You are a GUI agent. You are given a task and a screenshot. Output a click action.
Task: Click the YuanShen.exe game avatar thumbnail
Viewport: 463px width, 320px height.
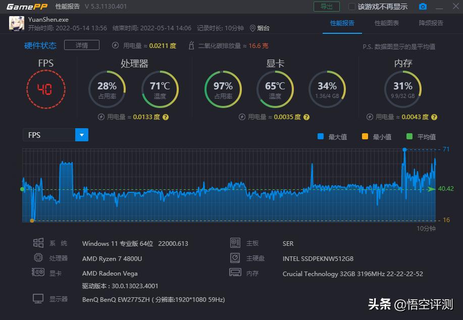click(x=17, y=24)
